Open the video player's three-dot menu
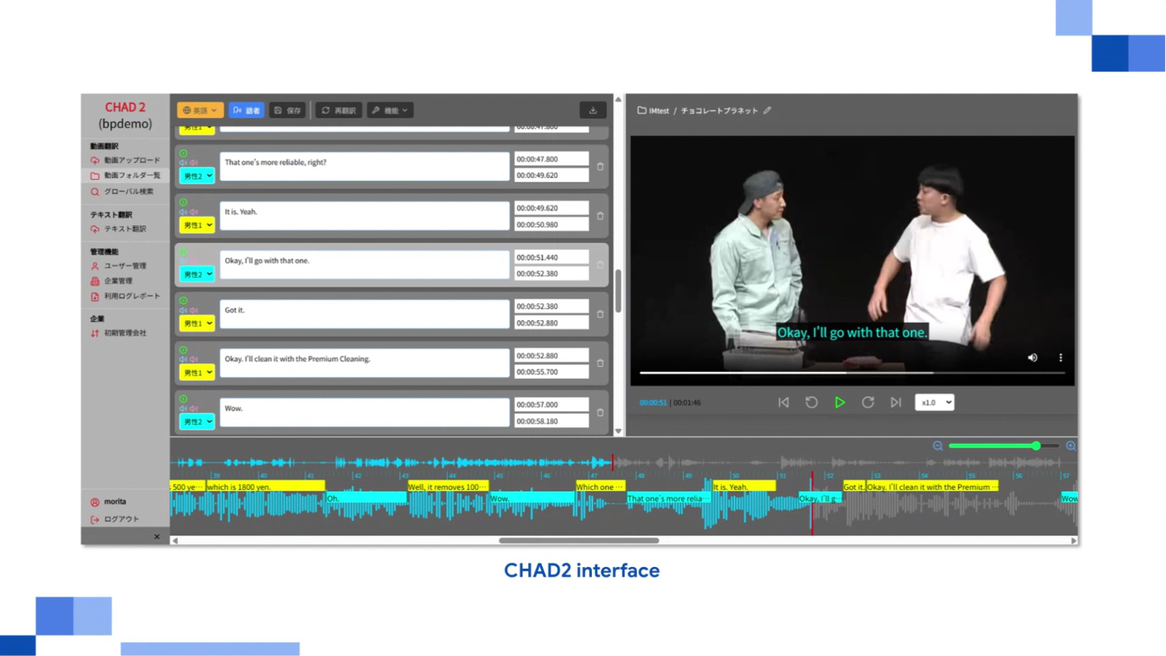 pyautogui.click(x=1060, y=358)
